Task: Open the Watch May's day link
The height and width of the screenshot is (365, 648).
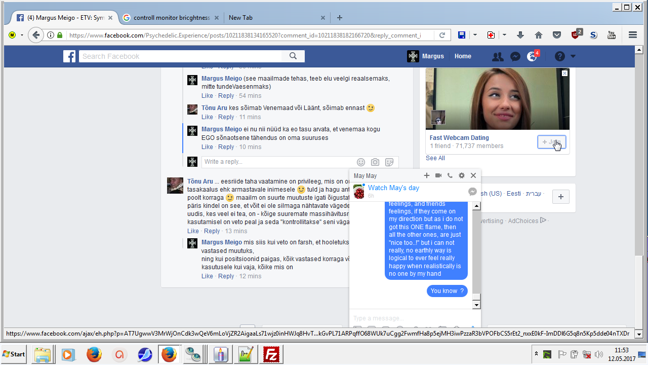Action: point(393,188)
